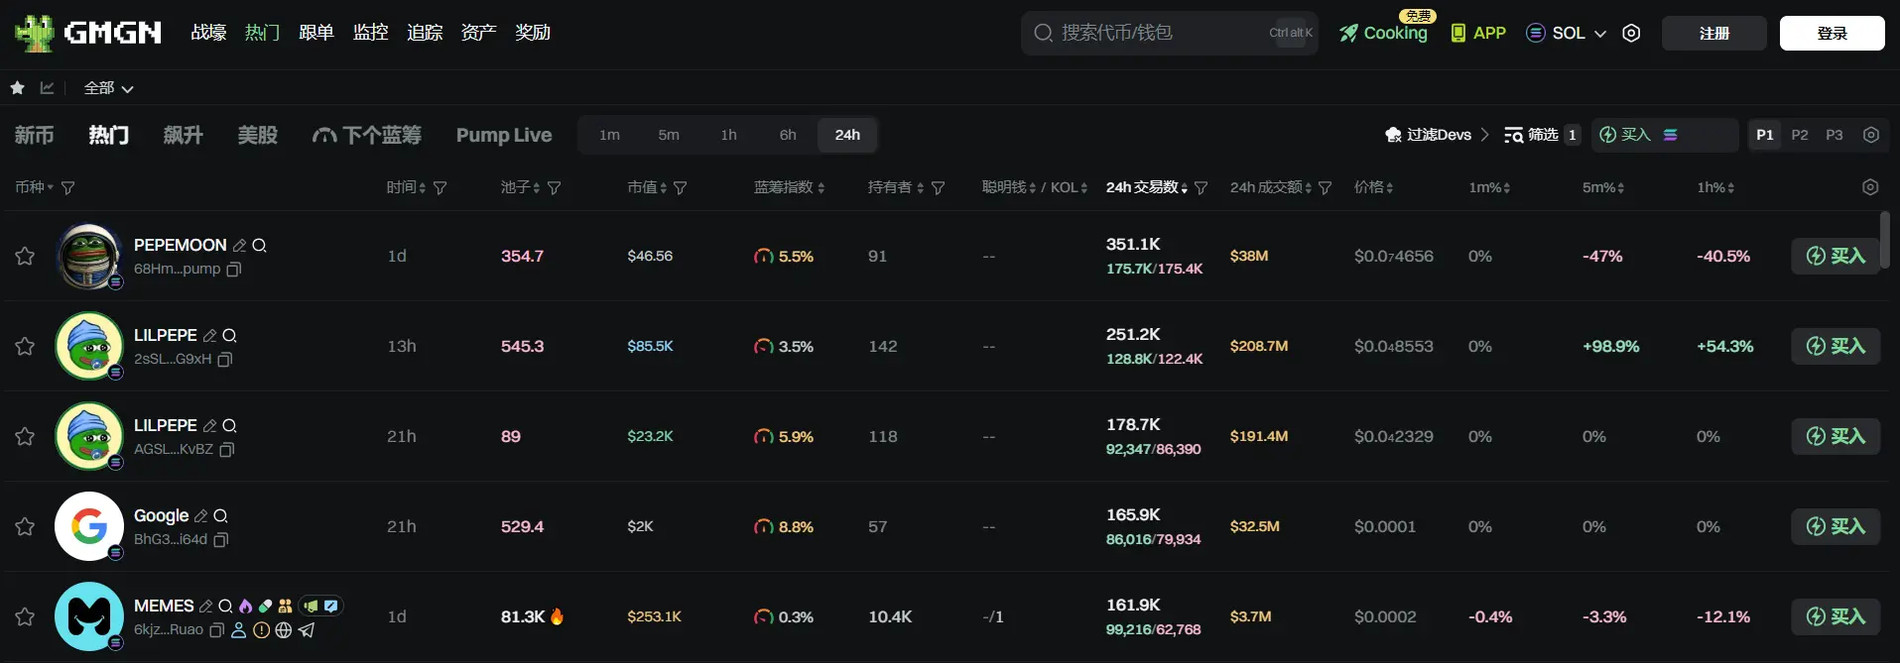Open the MEMES token website globe icon
Image resolution: width=1900 pixels, height=663 pixels.
pos(284,630)
